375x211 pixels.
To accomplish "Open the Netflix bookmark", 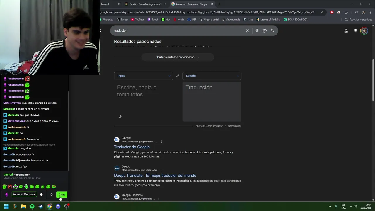I will 179,20.
